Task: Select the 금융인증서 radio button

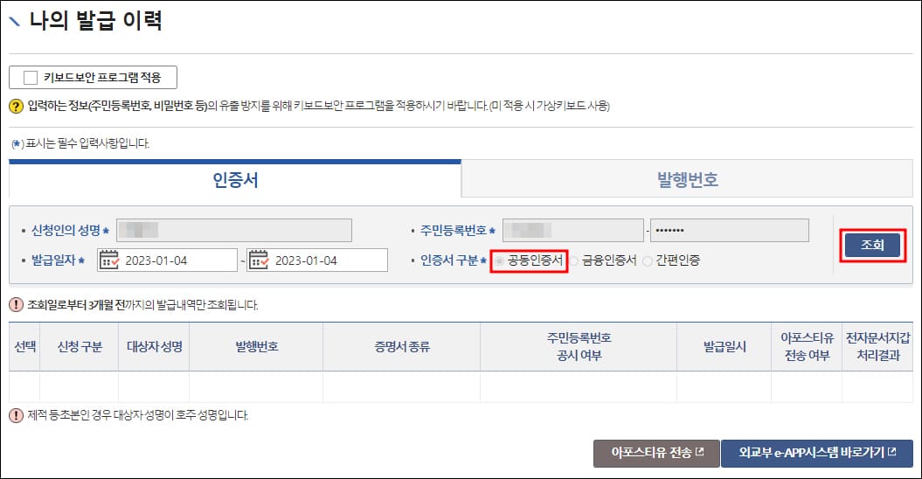Action: (x=574, y=260)
